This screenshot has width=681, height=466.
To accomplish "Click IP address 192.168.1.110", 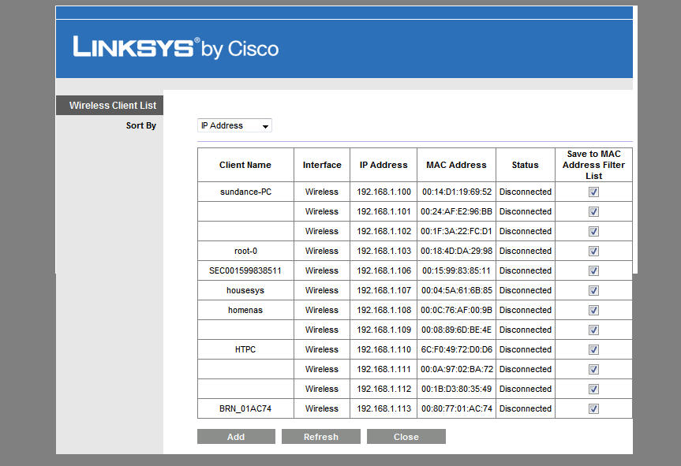I will (x=384, y=349).
